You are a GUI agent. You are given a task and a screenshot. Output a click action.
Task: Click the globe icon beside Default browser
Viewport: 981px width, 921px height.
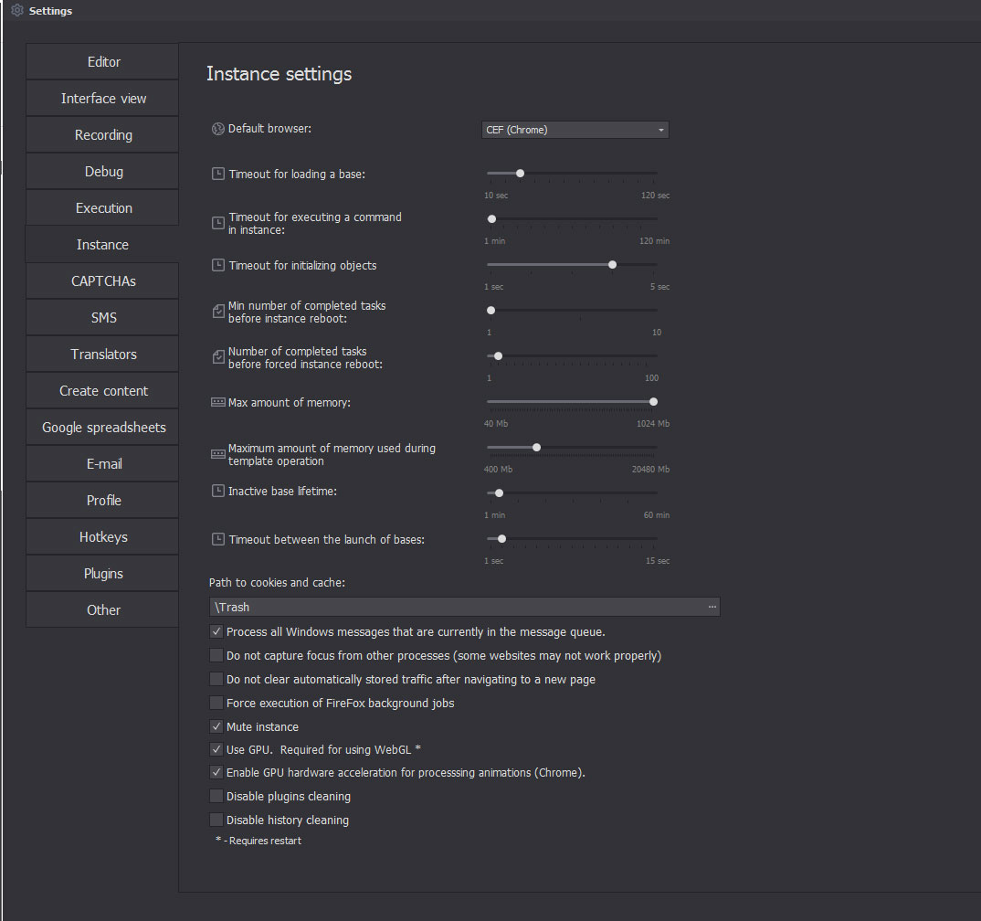click(217, 129)
